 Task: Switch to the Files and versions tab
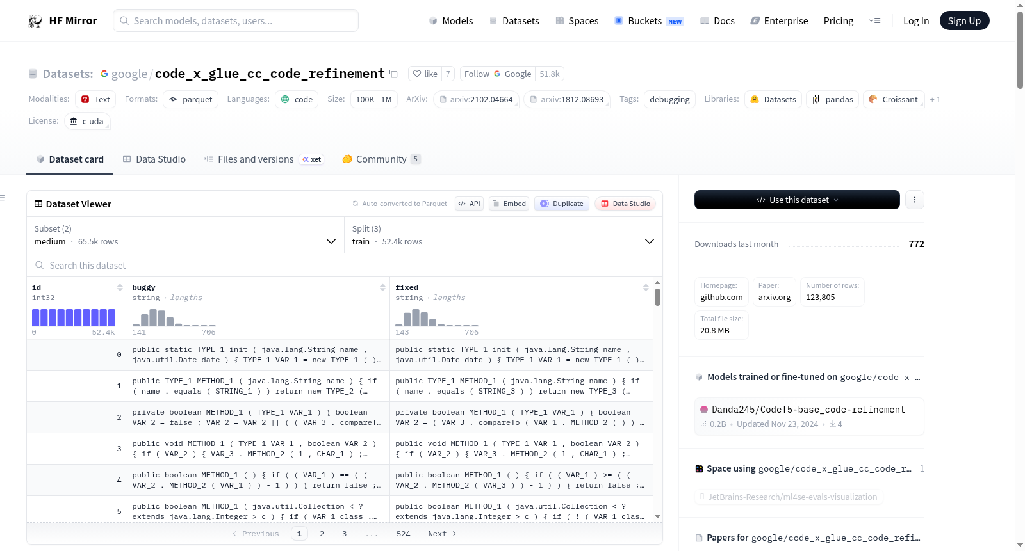tap(263, 159)
